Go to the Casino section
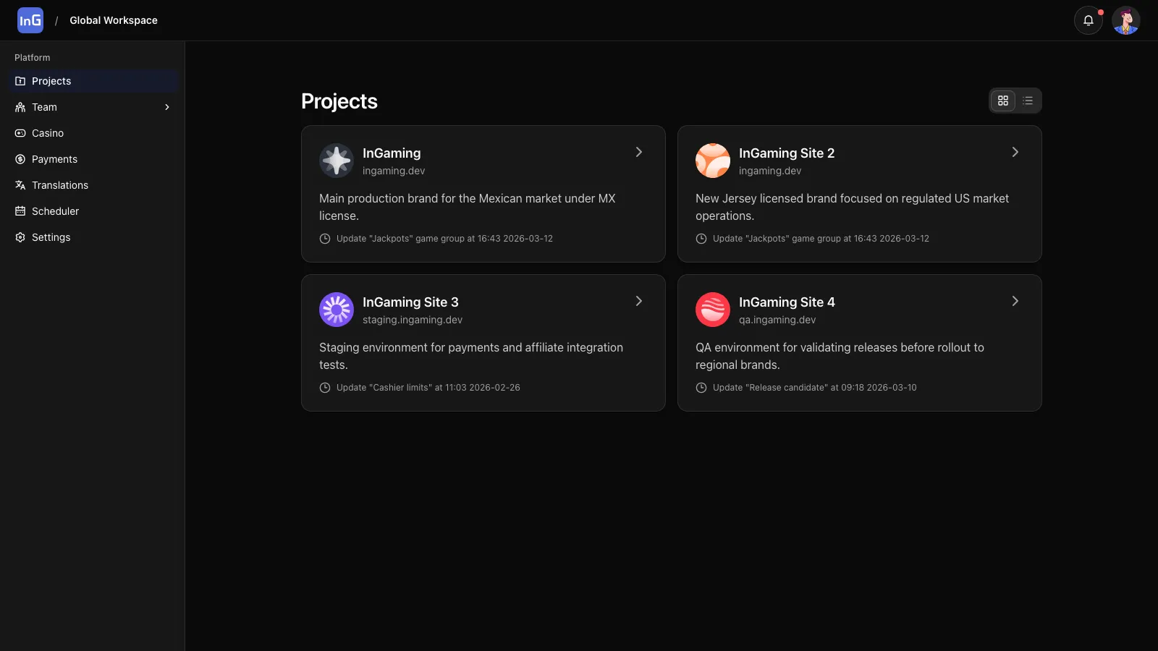1158x651 pixels. tap(48, 133)
